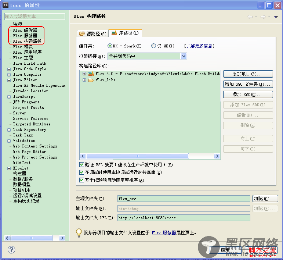Viewport: 283px width, 260px height.
Task: Click 主源文件夹 flex_src field
Action: (x=184, y=199)
